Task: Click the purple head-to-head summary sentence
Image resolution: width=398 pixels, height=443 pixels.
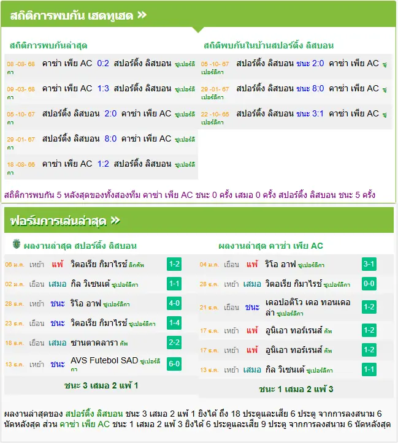Action: click(x=189, y=195)
